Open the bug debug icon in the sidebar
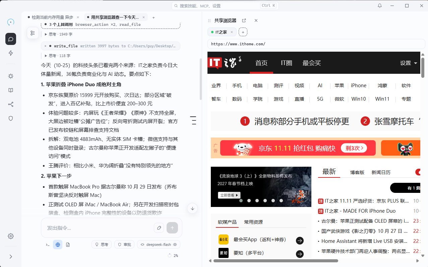 pyautogui.click(x=11, y=76)
